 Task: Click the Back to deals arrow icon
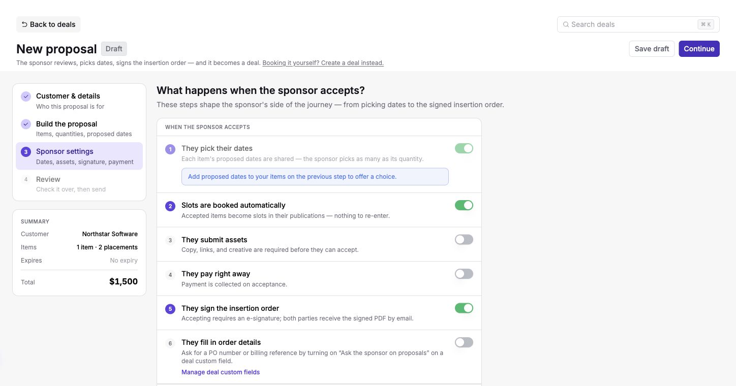pos(24,24)
